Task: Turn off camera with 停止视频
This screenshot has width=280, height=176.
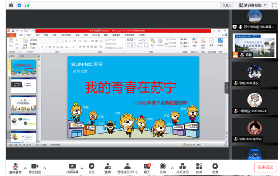Action: [35, 167]
